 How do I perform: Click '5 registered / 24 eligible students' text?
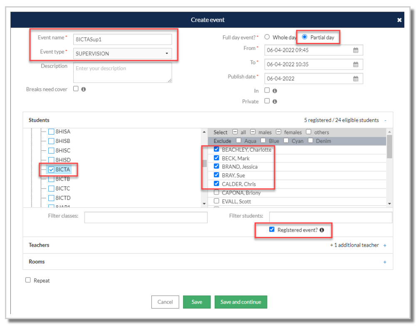(342, 120)
